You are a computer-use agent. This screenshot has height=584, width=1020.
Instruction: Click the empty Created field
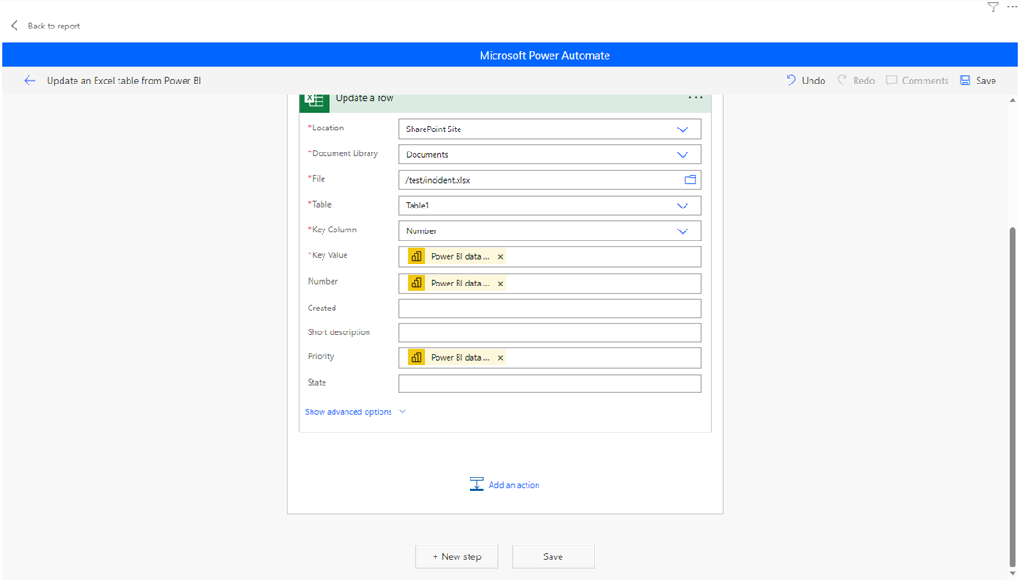[550, 309]
